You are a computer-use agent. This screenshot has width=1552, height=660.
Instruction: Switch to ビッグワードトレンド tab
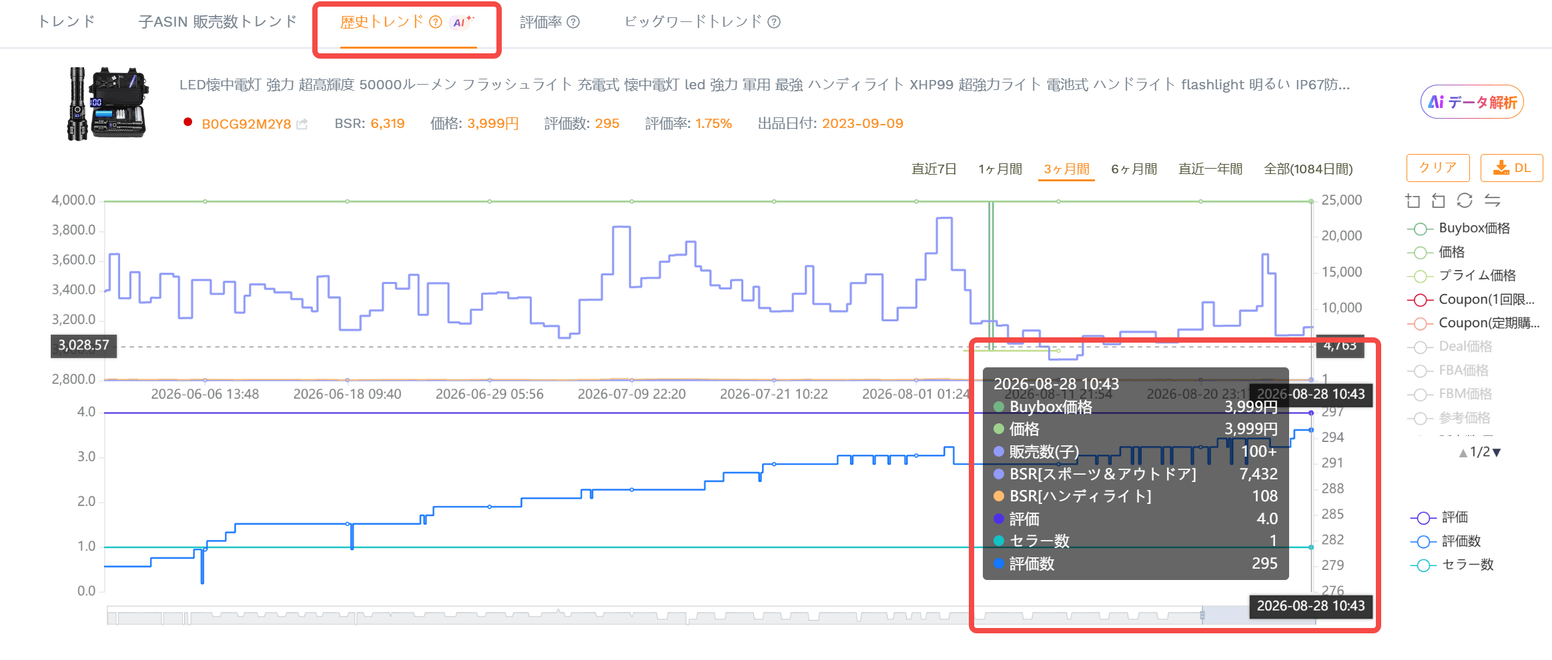pyautogui.click(x=693, y=22)
